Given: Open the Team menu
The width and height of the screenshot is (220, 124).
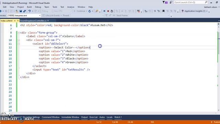Looking at the screenshot, I should [x=47, y=7].
